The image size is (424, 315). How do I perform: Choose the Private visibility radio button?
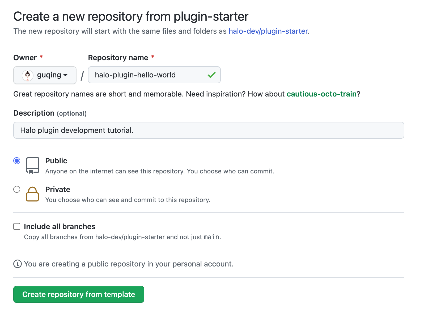click(17, 189)
